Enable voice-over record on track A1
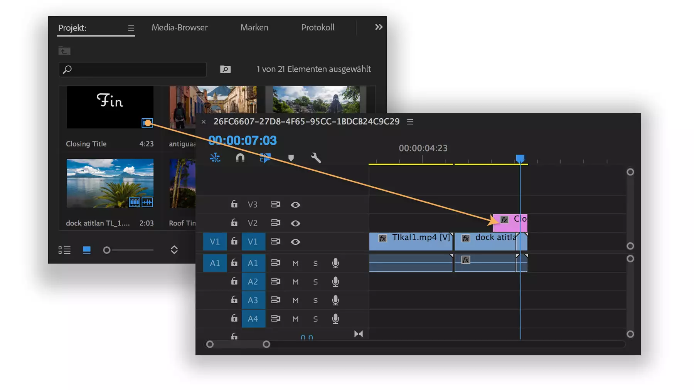The image size is (694, 390). click(x=335, y=263)
